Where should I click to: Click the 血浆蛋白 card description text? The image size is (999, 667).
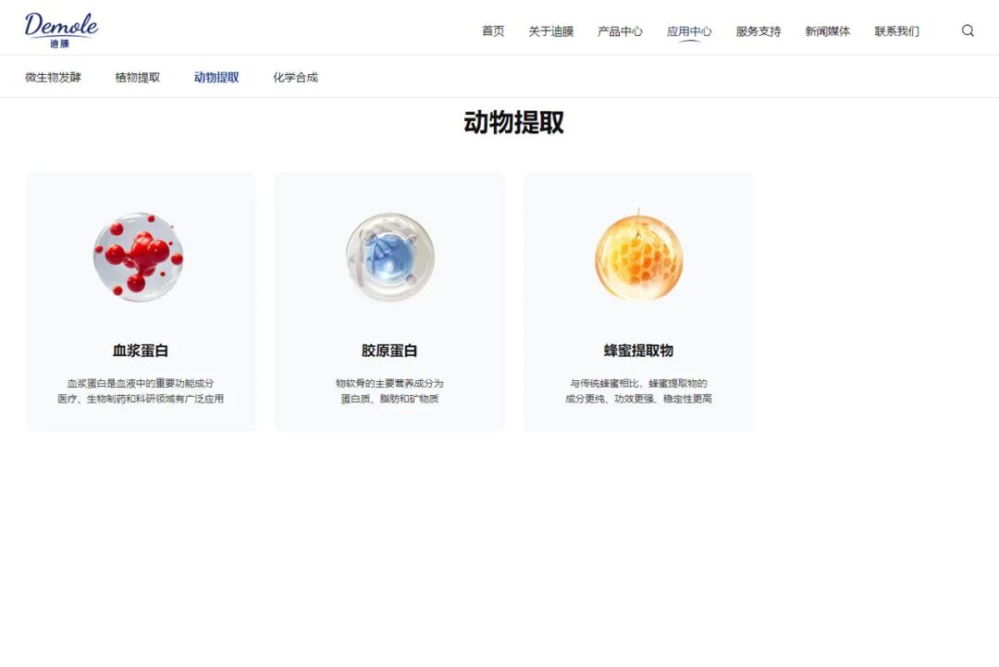click(x=141, y=391)
